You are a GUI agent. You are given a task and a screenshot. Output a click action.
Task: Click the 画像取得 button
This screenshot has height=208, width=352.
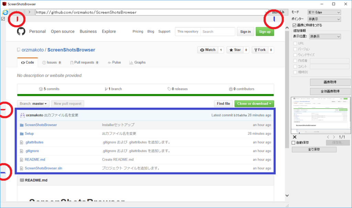(x=330, y=82)
